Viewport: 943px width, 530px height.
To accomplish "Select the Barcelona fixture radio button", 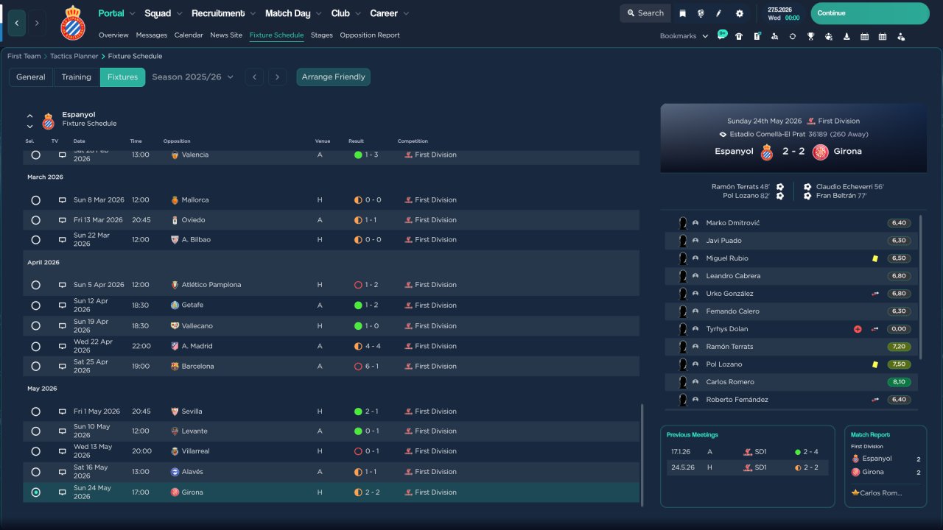I will click(x=35, y=367).
